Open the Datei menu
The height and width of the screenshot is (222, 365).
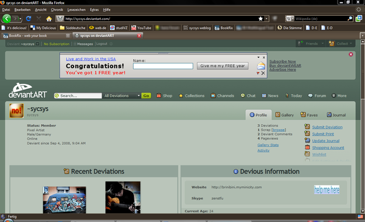[x=6, y=10]
